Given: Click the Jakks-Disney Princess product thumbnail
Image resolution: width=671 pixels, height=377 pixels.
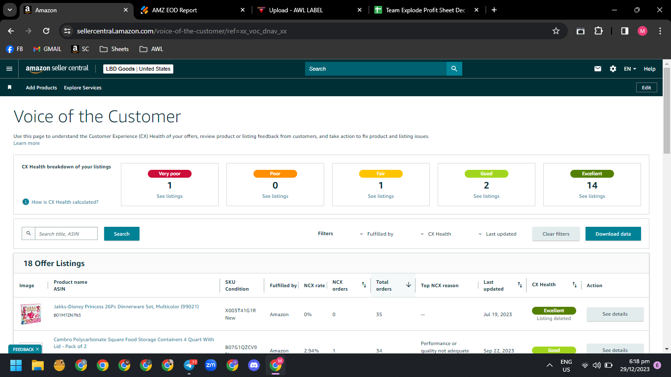Looking at the screenshot, I should [30, 314].
